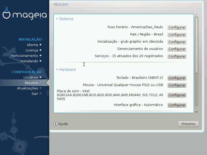This screenshot has width=207, height=155.
Task: Click the status dot beside Particionamento
Action: (41, 56)
